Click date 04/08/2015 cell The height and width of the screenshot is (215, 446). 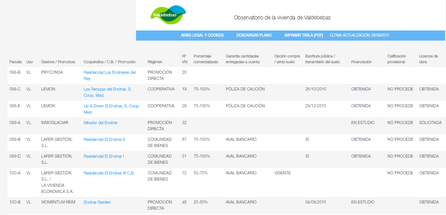coord(316,202)
